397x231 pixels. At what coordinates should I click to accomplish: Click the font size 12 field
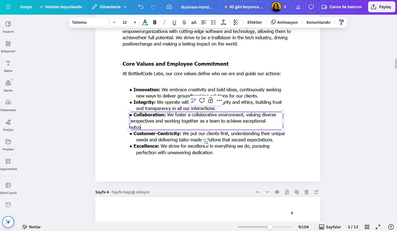(x=125, y=22)
